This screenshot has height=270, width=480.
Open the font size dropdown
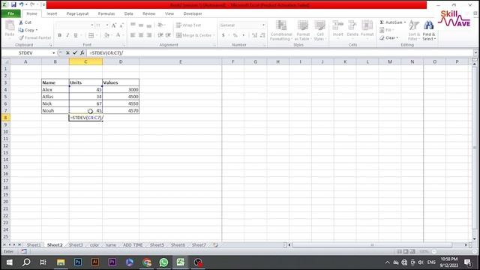pos(106,25)
